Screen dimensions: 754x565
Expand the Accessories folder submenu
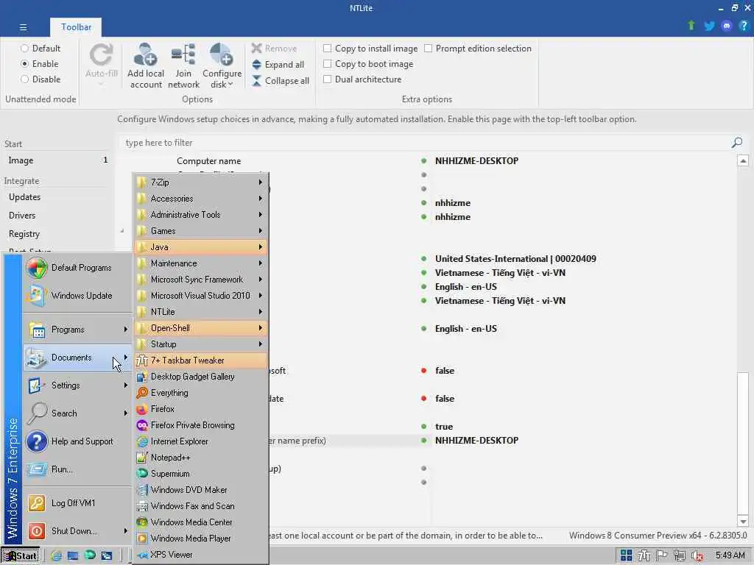(x=201, y=199)
